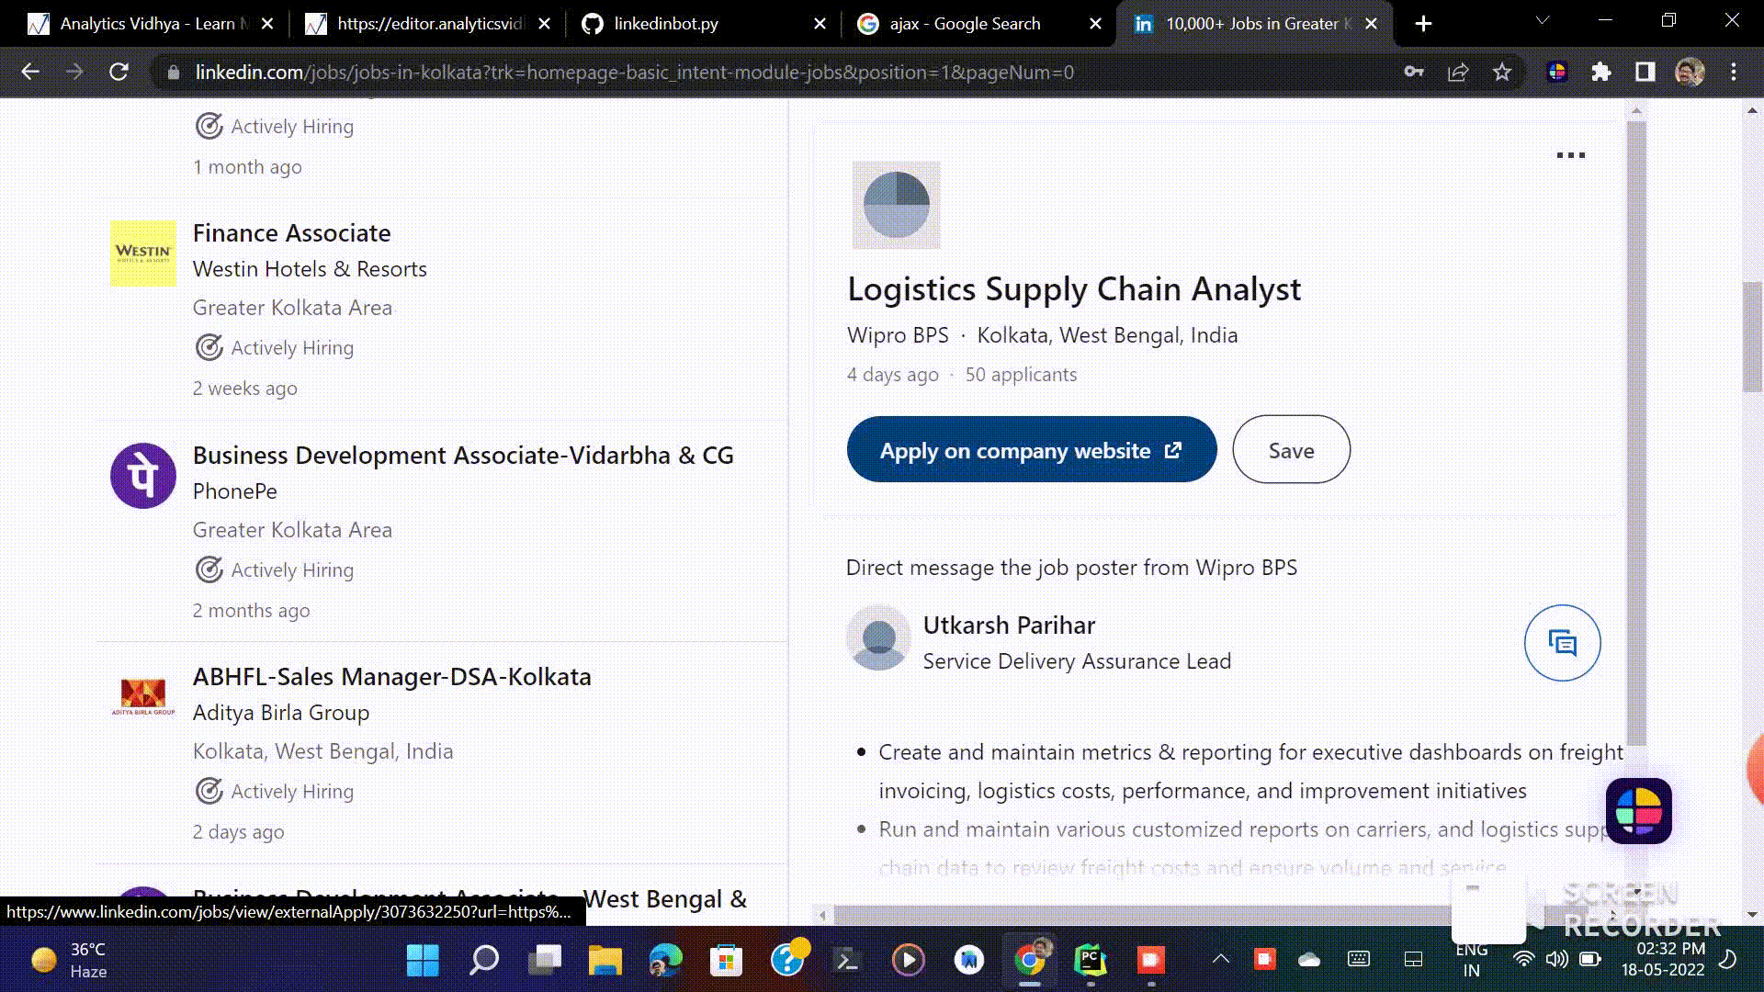Click the job details vertical scrollbar

point(1636,432)
